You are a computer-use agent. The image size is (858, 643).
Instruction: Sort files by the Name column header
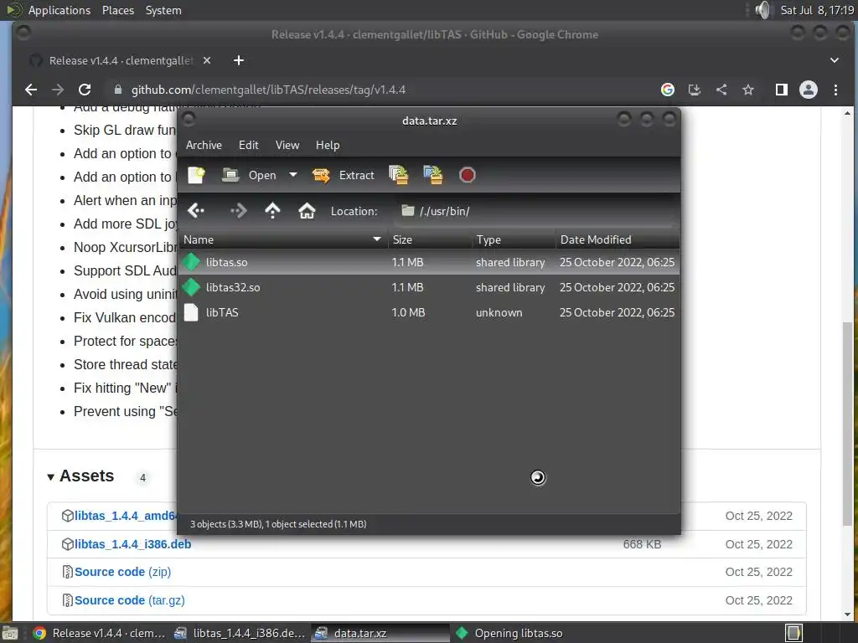pyautogui.click(x=282, y=239)
